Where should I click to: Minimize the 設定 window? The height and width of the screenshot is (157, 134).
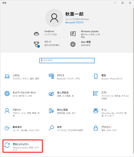pos(115,3)
